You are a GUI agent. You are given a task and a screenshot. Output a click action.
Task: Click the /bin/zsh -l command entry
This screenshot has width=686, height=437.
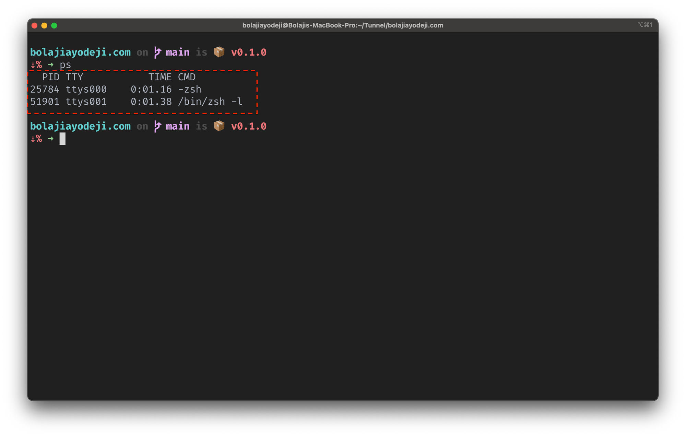[x=210, y=102]
